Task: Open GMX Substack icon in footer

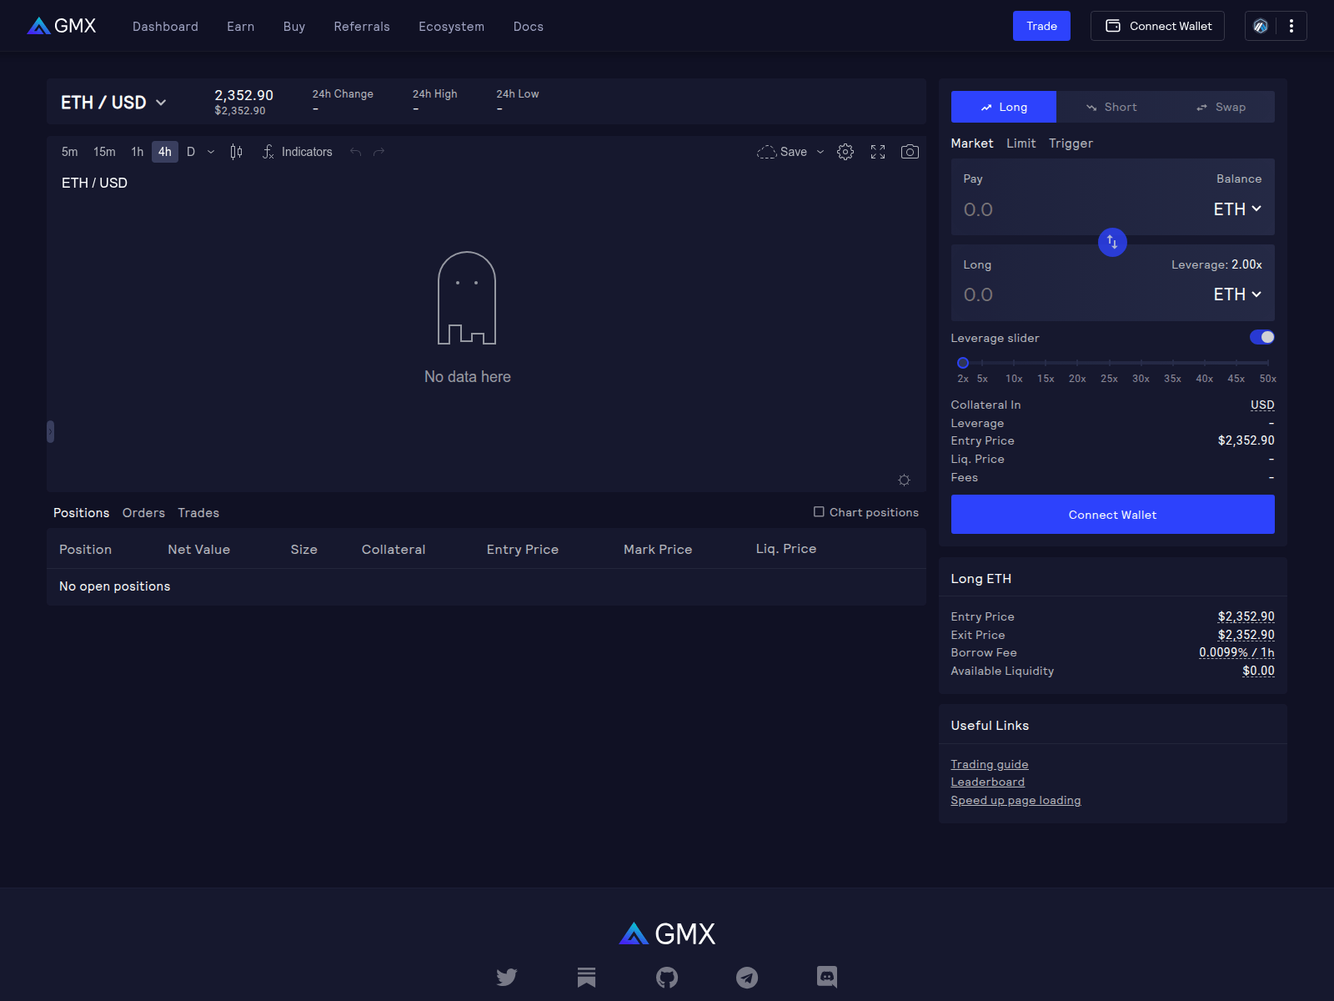Action: (587, 977)
